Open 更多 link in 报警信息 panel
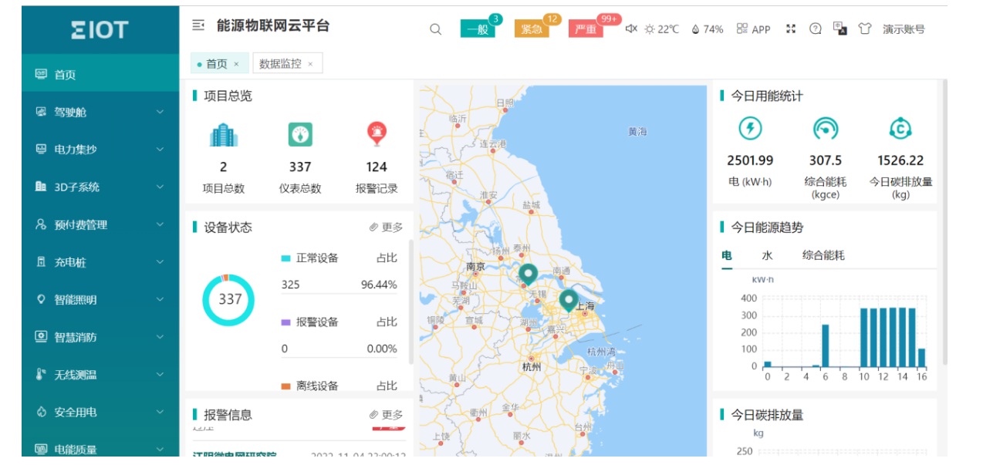This screenshot has width=1000, height=465. coord(387,415)
